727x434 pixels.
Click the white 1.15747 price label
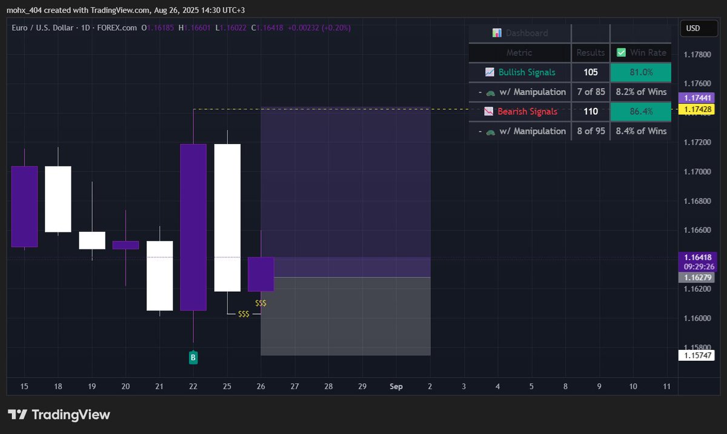[698, 355]
